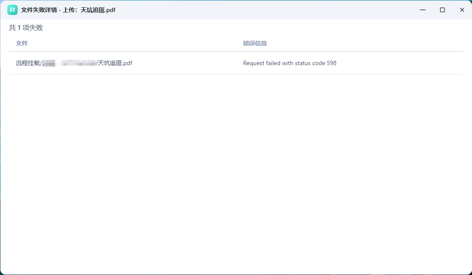Click the divider under column headers
Viewport: 472px width, 275px height.
coord(236,51)
